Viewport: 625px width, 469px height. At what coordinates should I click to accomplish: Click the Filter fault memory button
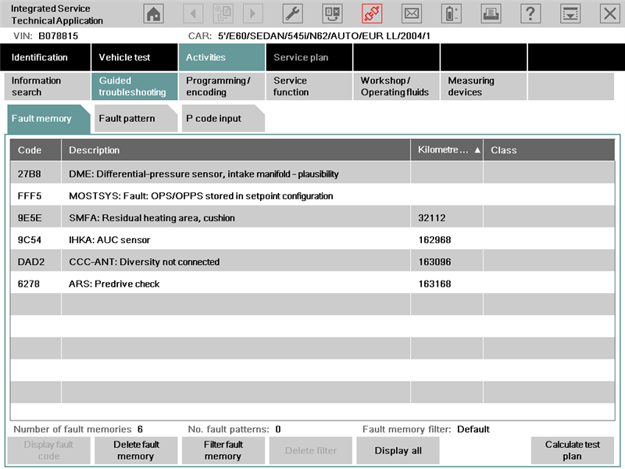(223, 450)
